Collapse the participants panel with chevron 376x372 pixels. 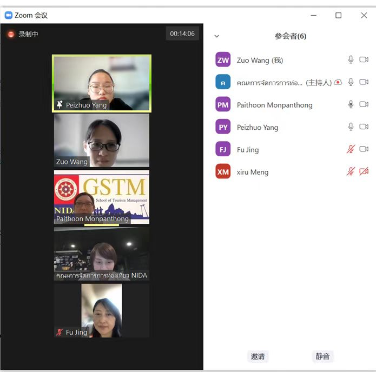[x=217, y=36]
